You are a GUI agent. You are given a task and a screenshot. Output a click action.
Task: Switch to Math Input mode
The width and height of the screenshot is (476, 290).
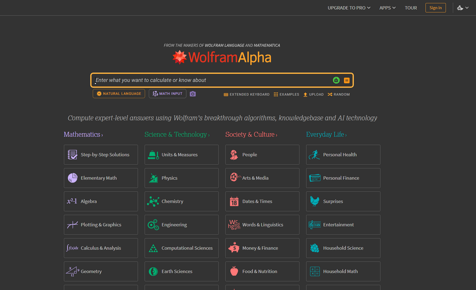tap(167, 94)
